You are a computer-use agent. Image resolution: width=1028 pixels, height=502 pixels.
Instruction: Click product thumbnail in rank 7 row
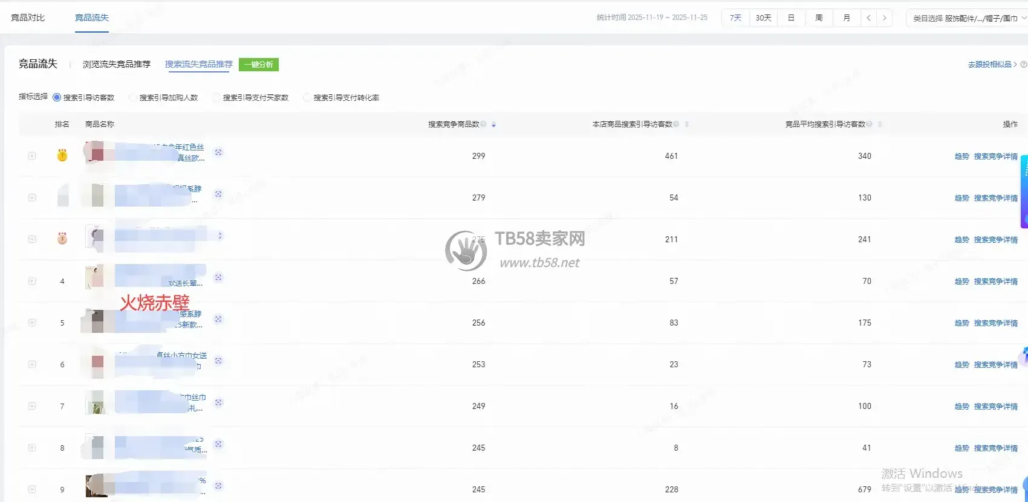click(97, 402)
